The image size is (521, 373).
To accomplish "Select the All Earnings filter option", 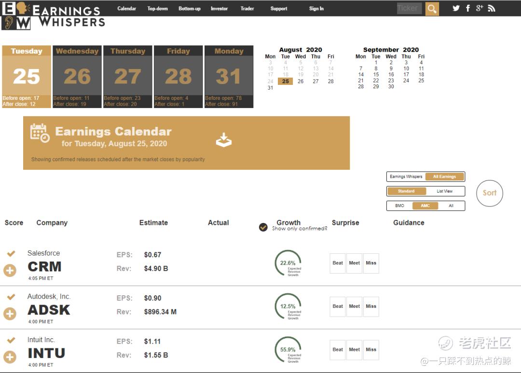I will (x=445, y=177).
